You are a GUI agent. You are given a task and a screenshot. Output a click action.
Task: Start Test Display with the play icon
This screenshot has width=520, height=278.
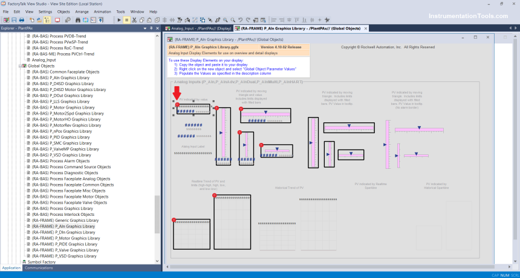pyautogui.click(x=119, y=20)
